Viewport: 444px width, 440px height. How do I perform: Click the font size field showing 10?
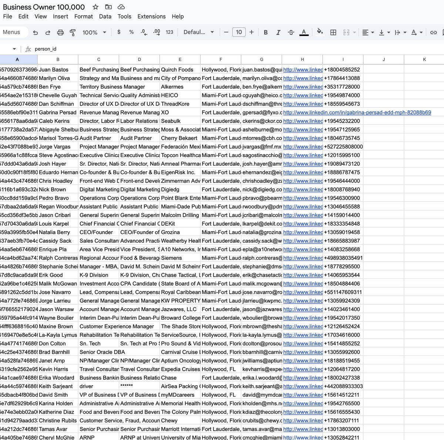(239, 32)
